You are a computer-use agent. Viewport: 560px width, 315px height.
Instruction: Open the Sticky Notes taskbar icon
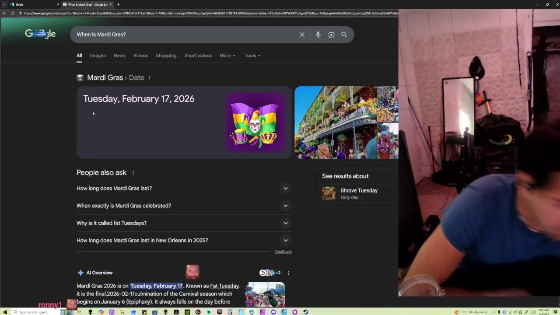pyautogui.click(x=145, y=312)
